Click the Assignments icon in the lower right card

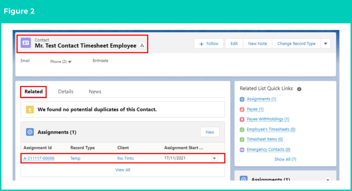(x=244, y=178)
